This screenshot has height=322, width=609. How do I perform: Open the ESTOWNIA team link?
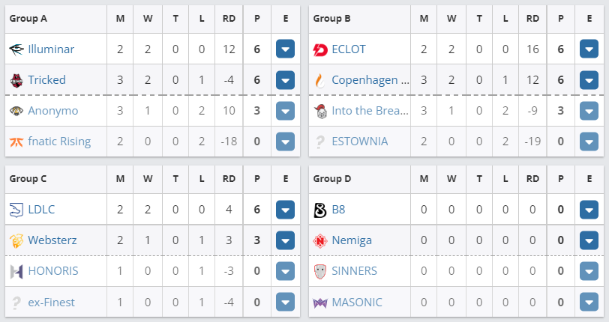click(x=359, y=142)
